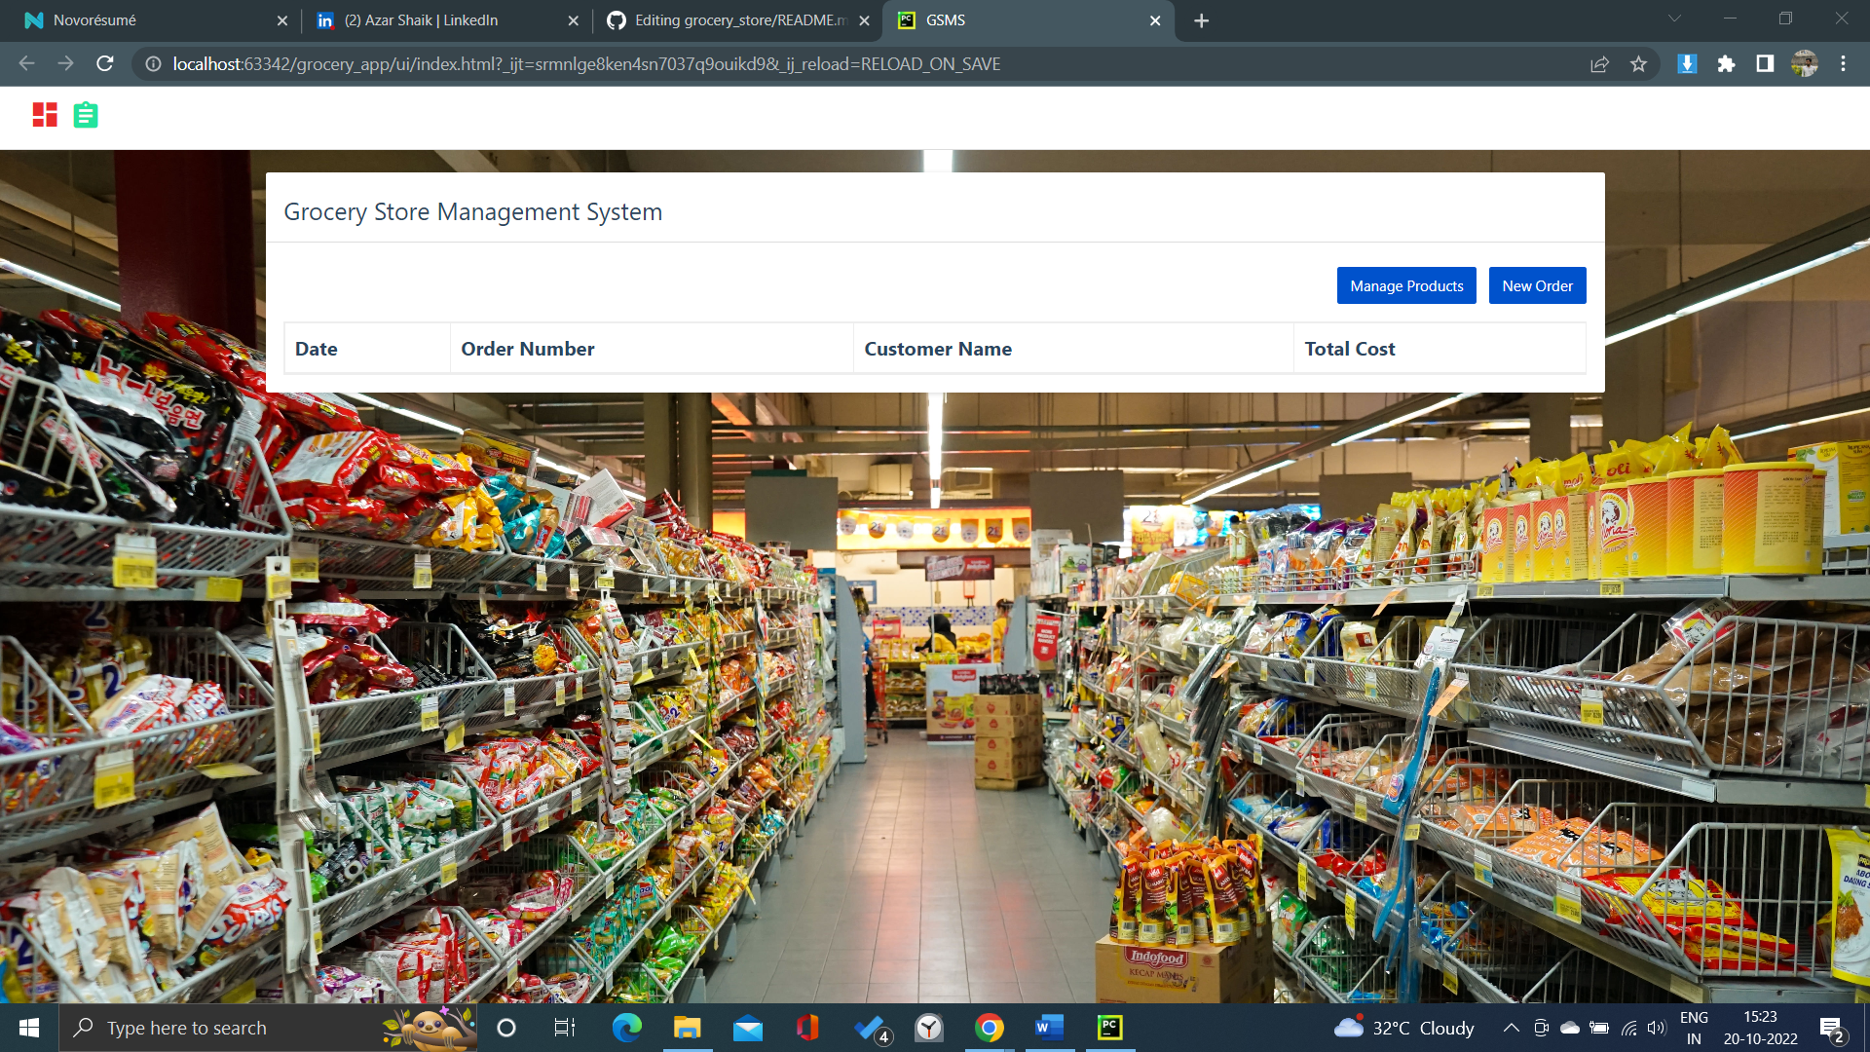Open the blue download extension icon
The image size is (1870, 1052).
pyautogui.click(x=1687, y=63)
